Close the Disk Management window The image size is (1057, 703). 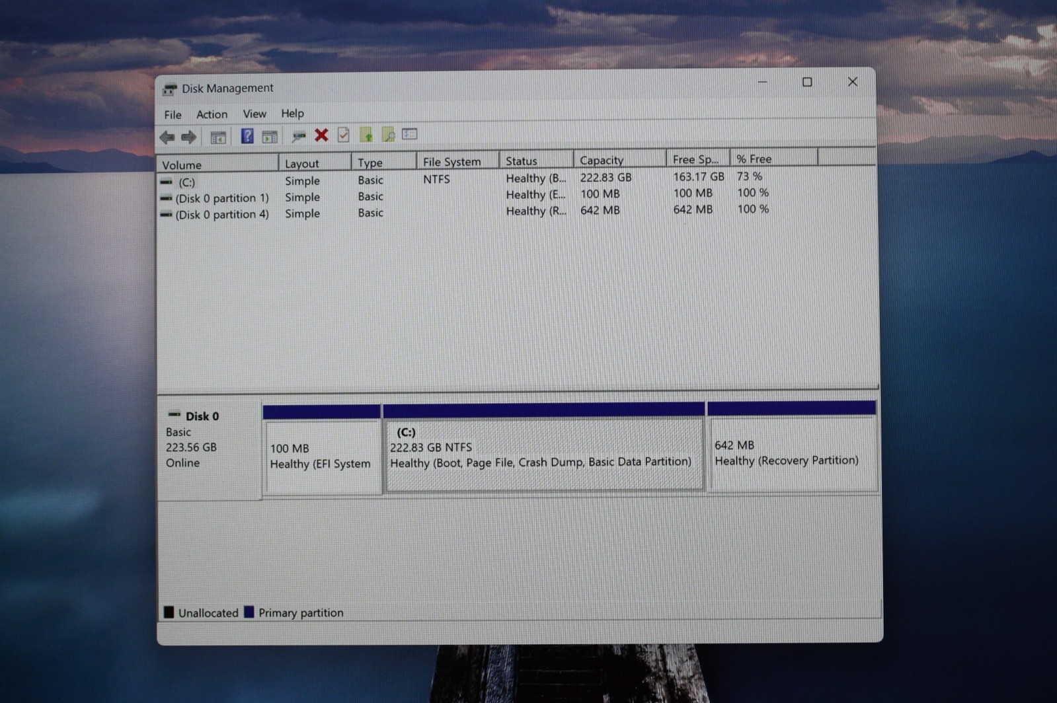click(x=852, y=81)
